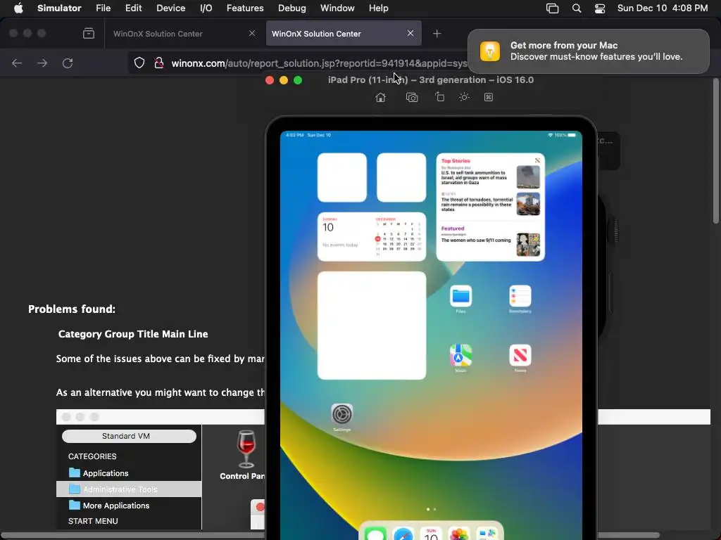This screenshot has height=540, width=721.
Task: Go back in the browser
Action: (x=17, y=63)
